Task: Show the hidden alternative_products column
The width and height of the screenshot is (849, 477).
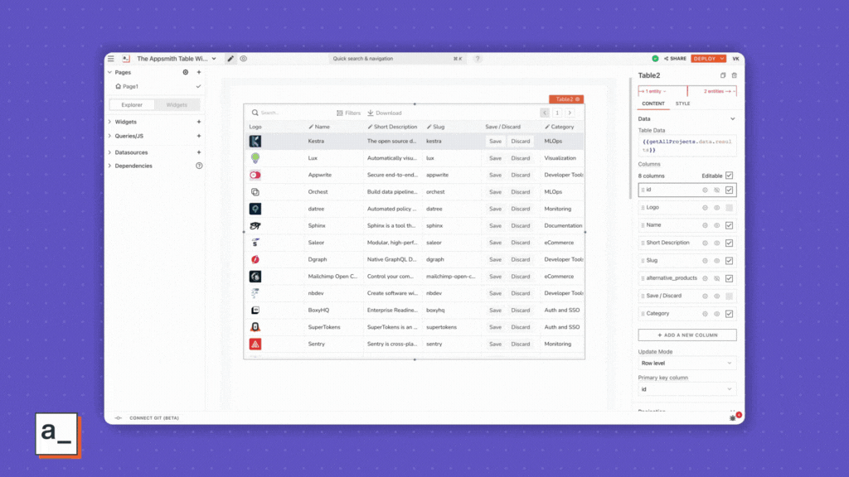Action: 717,278
